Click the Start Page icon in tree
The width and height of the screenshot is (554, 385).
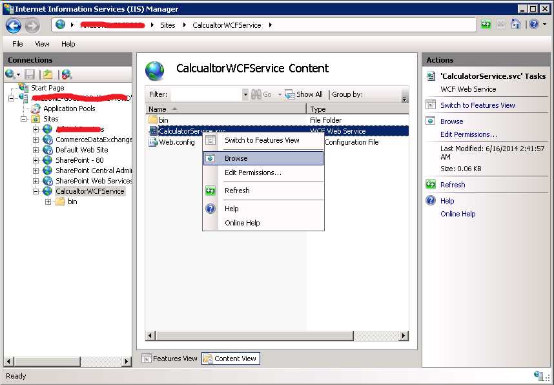pos(24,87)
